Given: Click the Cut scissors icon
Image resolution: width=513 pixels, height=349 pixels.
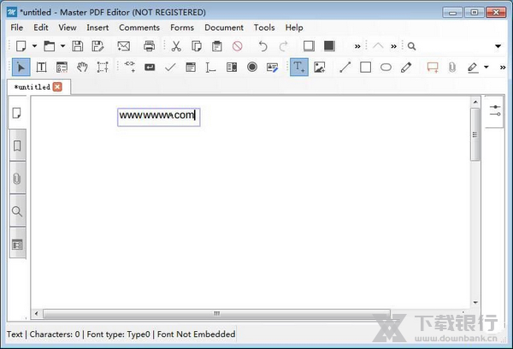Looking at the screenshot, I should (177, 46).
